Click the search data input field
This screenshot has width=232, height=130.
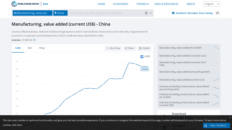pos(106,13)
